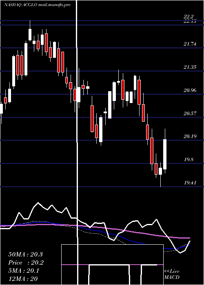Click the 21.35 price level label
The height and width of the screenshot is (285, 204).
(x=190, y=67)
